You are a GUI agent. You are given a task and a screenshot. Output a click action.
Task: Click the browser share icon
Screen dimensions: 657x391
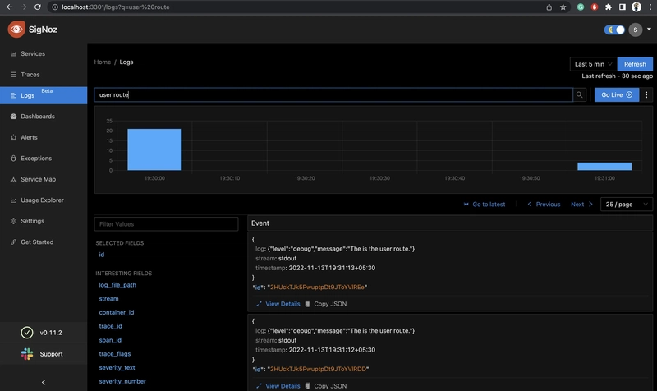[549, 7]
